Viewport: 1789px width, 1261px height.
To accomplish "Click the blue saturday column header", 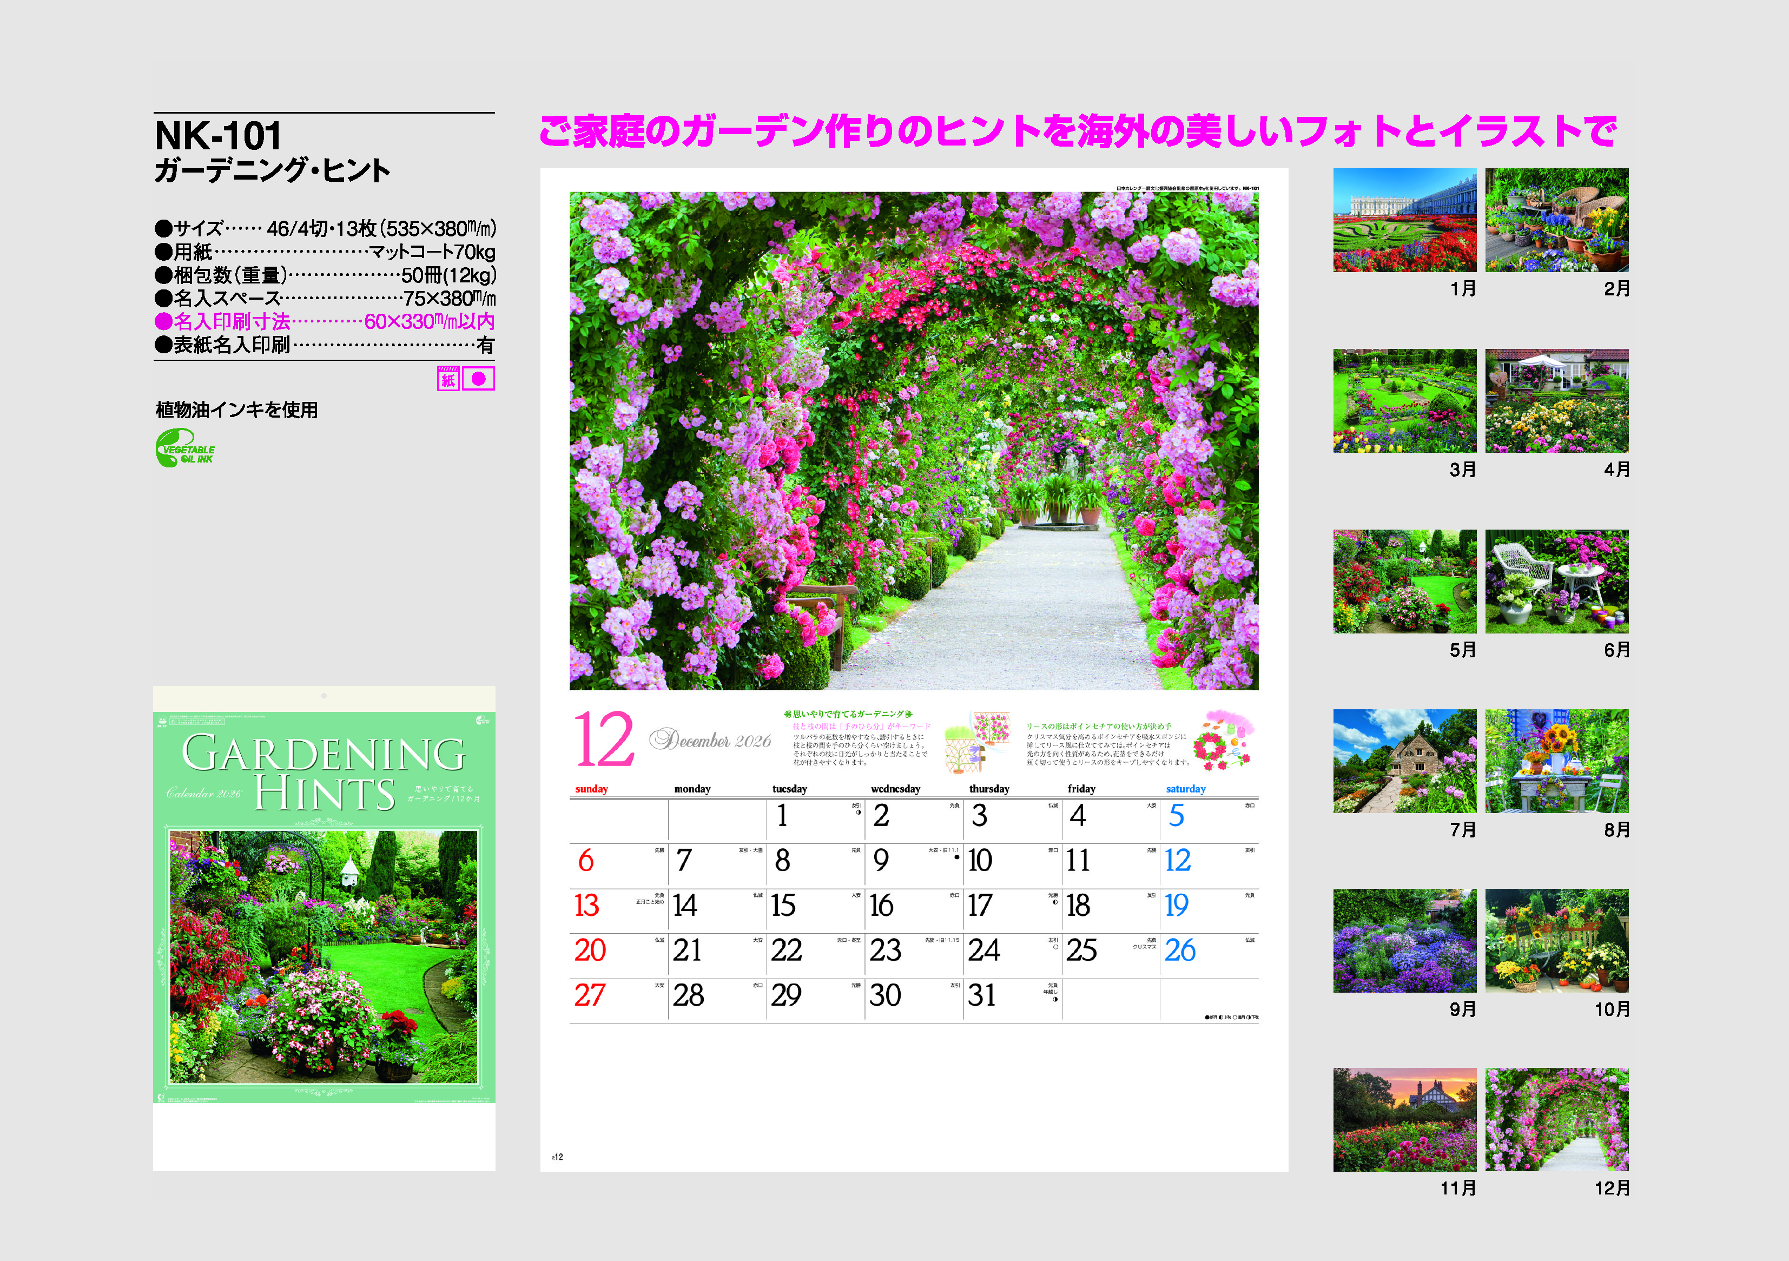I will coord(1185,789).
